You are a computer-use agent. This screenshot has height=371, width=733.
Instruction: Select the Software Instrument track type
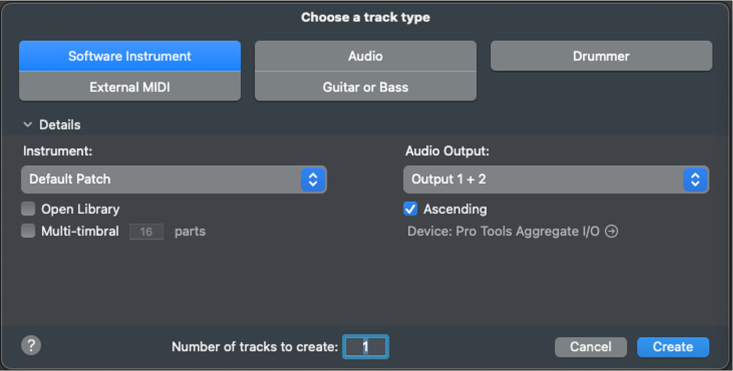pyautogui.click(x=130, y=56)
